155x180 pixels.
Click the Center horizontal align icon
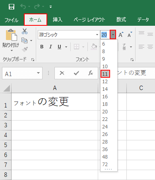(150, 47)
